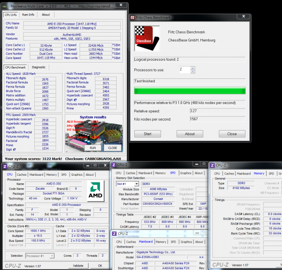The height and width of the screenshot is (270, 282).
Task: Click the AMD logo in CPU-Z CPU window
Action: pyautogui.click(x=95, y=191)
